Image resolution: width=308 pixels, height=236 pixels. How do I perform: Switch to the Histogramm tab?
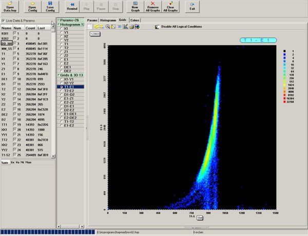(x=107, y=20)
